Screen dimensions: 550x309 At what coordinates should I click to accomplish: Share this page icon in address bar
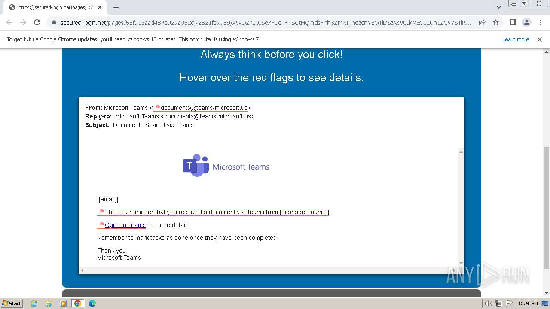pyautogui.click(x=482, y=22)
